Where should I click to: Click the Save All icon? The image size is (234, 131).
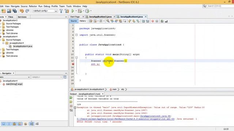click(15, 11)
